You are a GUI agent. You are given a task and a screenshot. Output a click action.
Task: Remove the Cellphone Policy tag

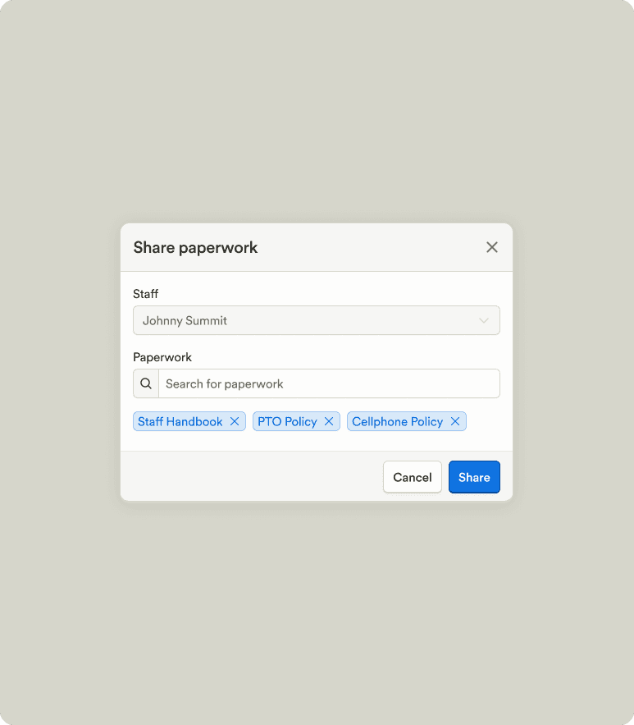coord(455,421)
